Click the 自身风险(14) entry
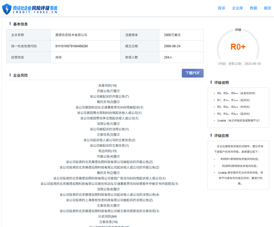The image size is (274, 227). pos(107,85)
